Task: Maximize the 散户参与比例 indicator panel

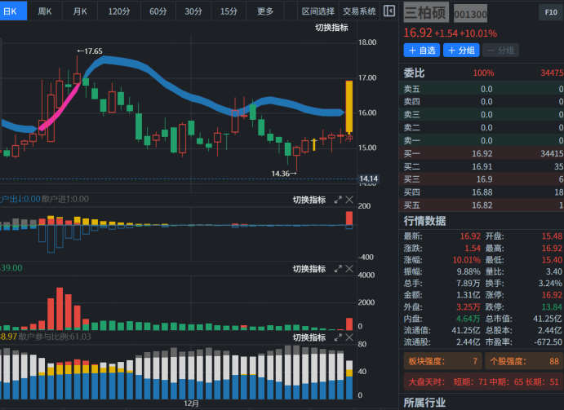Action: 338,337
